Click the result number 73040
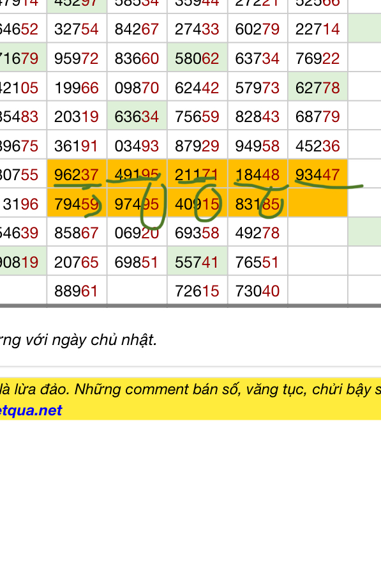Image resolution: width=381 pixels, height=568 pixels. click(x=258, y=291)
